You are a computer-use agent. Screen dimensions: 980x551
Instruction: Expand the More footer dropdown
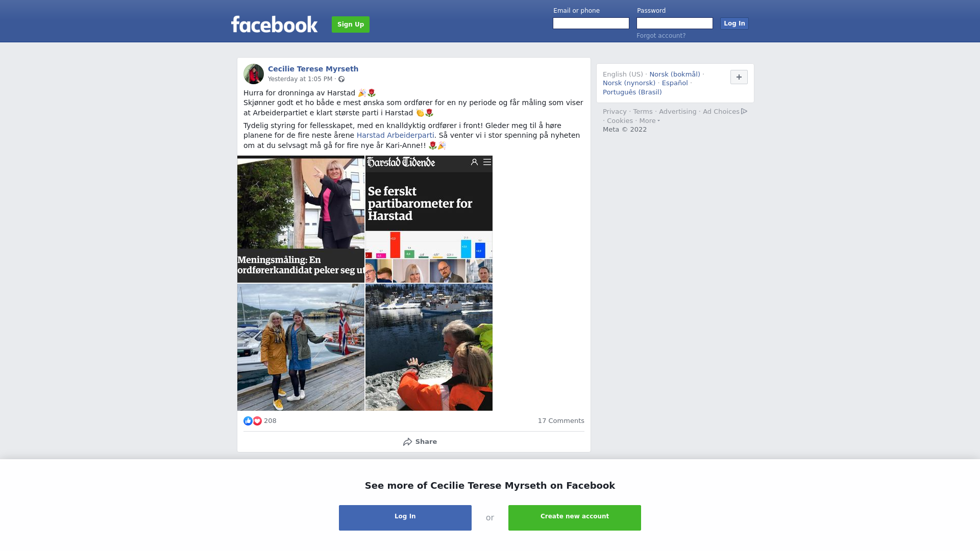(x=650, y=121)
